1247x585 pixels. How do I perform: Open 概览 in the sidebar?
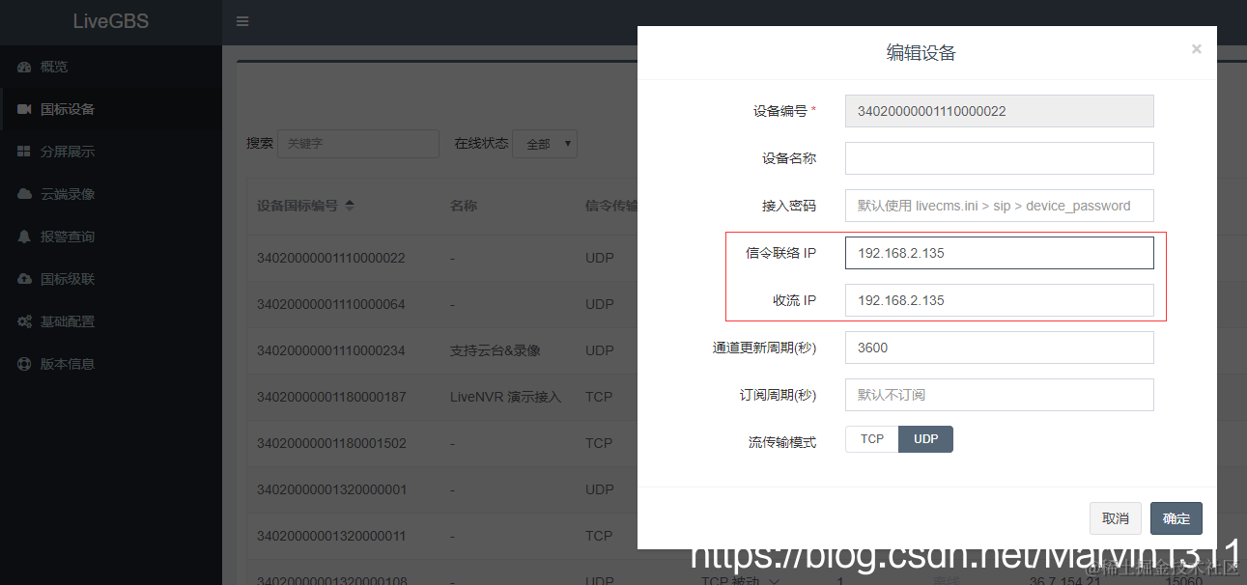(x=111, y=67)
